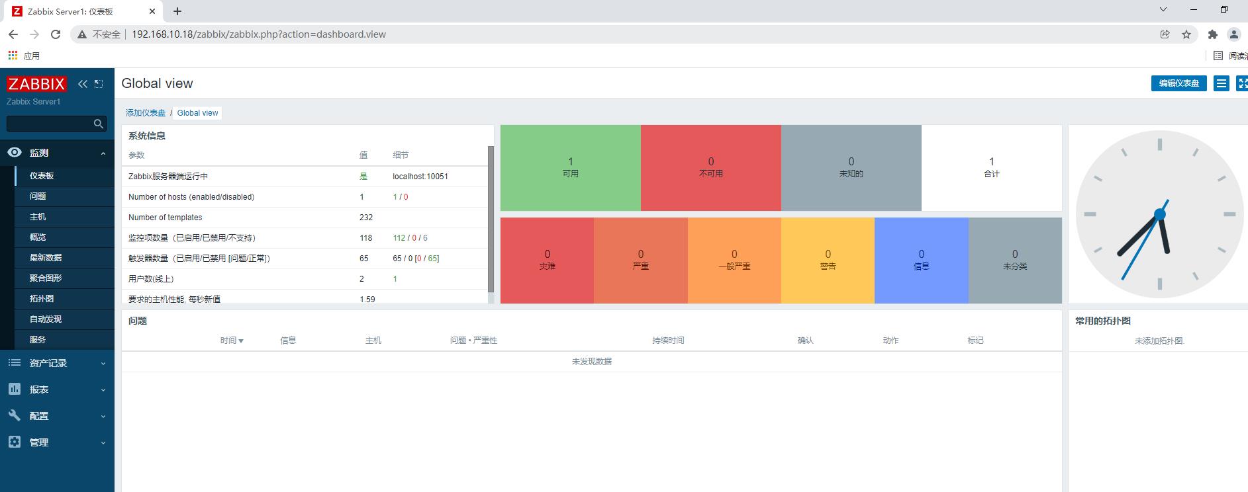Reload the browser page
This screenshot has width=1248, height=492.
(56, 34)
